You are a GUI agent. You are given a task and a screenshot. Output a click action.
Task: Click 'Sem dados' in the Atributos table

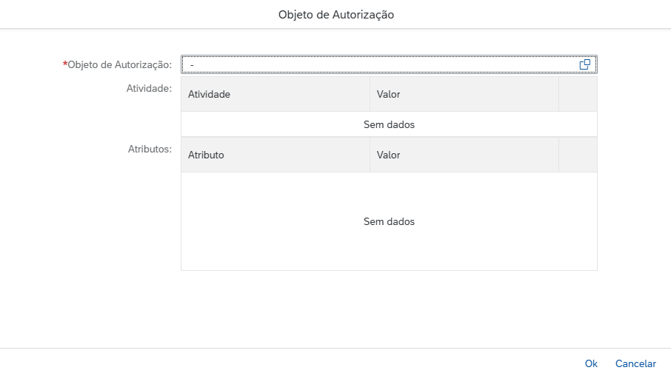(389, 221)
